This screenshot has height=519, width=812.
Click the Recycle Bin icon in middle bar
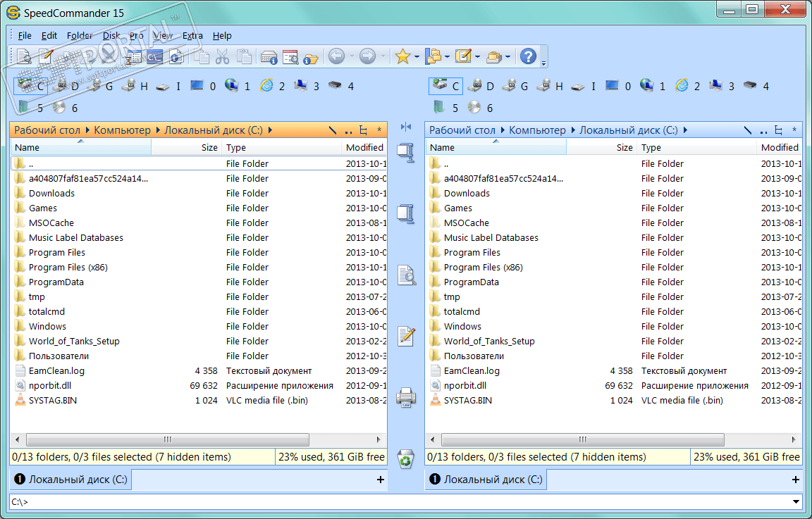click(x=406, y=458)
